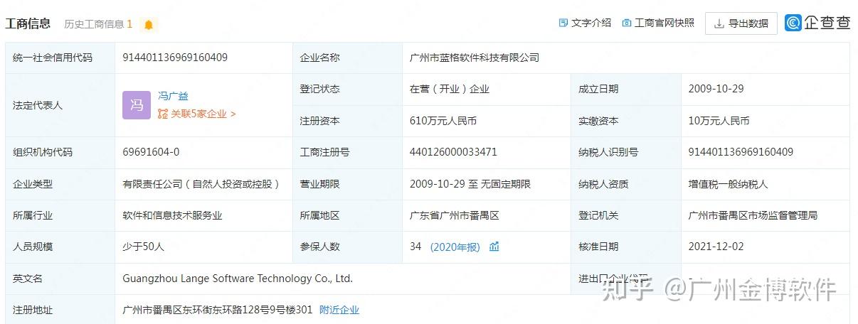
Task: Click 广州市番禺区市场监督管理局 value
Action: coord(753,215)
